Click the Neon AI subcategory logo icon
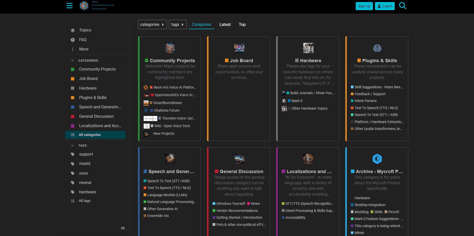 click(x=146, y=87)
